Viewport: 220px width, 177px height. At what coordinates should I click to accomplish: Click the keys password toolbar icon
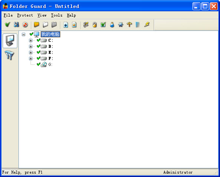click(86, 25)
